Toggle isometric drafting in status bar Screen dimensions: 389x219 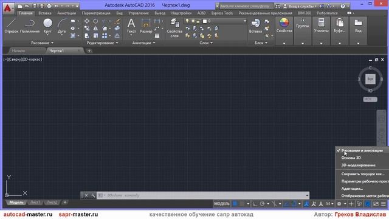[274, 204]
